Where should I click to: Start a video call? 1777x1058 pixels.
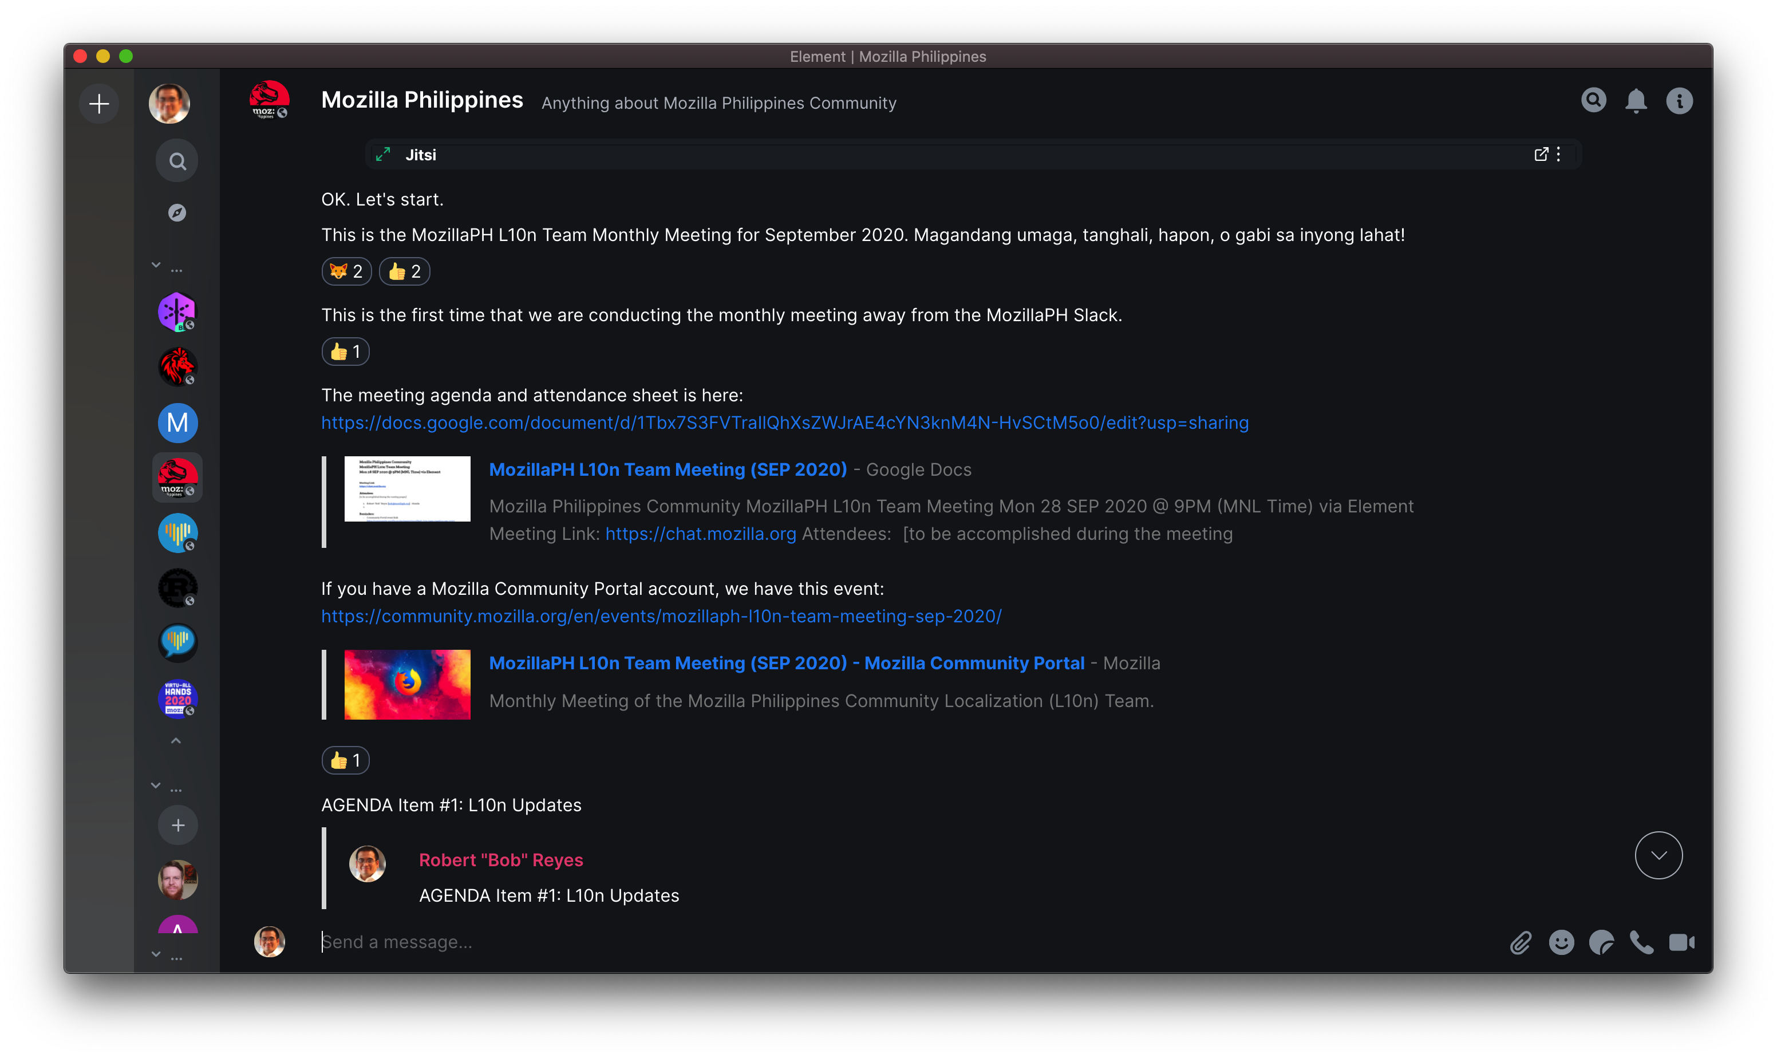(x=1681, y=942)
